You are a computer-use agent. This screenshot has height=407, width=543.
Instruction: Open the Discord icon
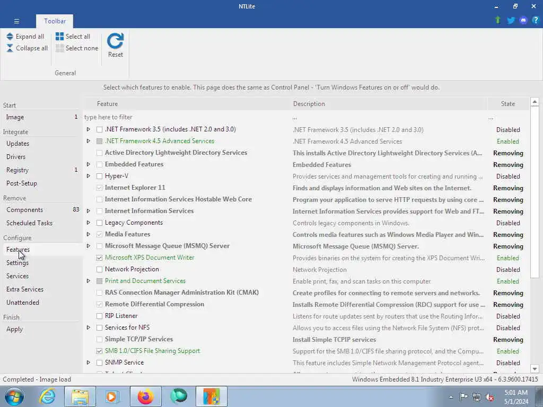523,21
